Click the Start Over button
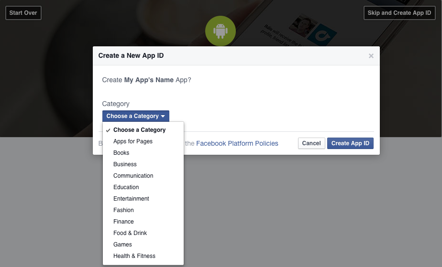 pyautogui.click(x=23, y=13)
